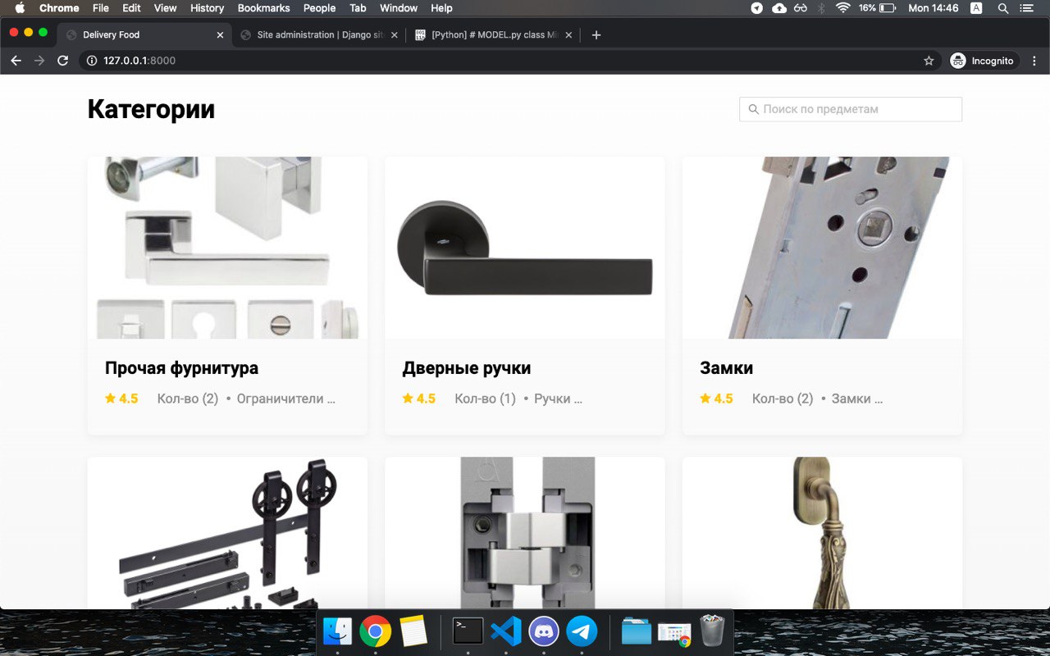Screen dimensions: 1050x656
Task: Open a new tab with the plus icon
Action: click(x=596, y=35)
